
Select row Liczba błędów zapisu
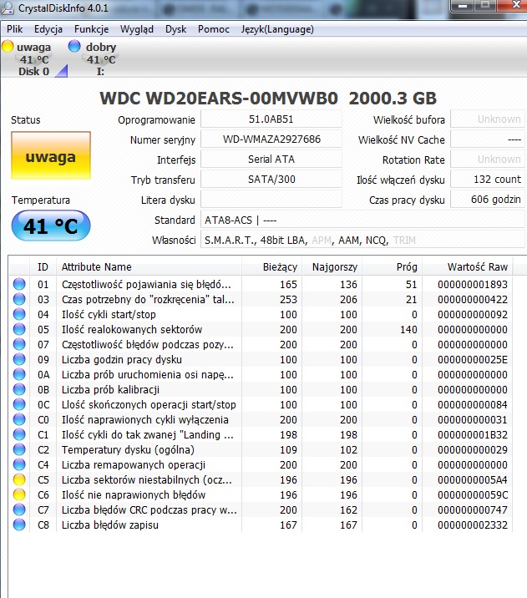coord(261,525)
